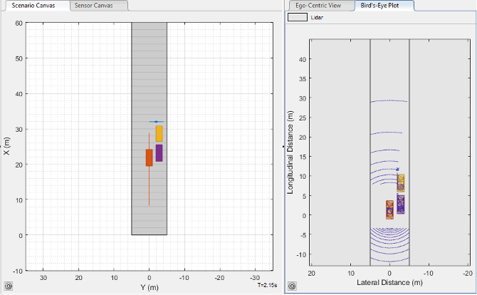Select the yellow vehicle in Bird's-Eye Plot
477x295 pixels.
[x=401, y=183]
